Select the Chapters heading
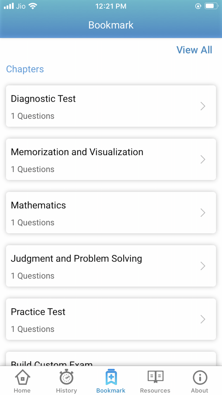The image size is (222, 395). click(25, 69)
